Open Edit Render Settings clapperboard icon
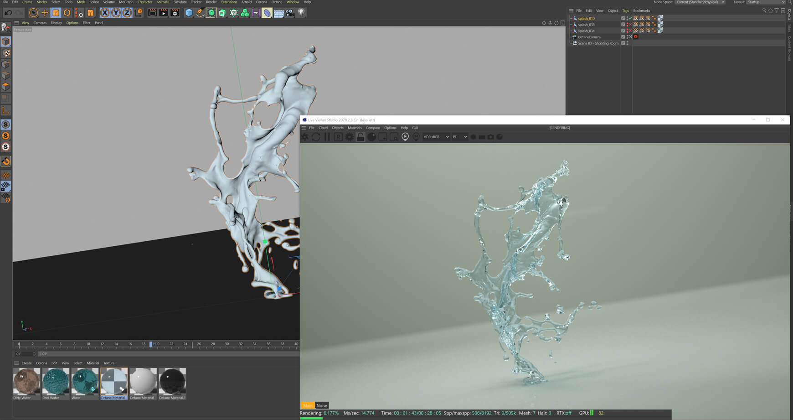Screen dimensions: 793x420 click(x=175, y=13)
